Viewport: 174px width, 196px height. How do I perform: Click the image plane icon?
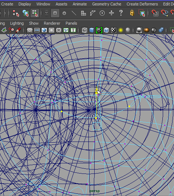[4, 30]
